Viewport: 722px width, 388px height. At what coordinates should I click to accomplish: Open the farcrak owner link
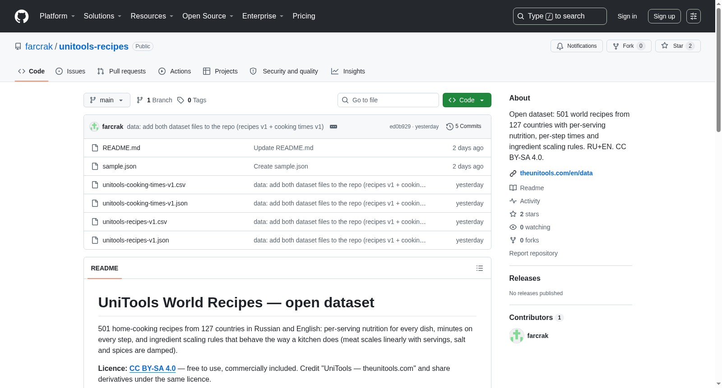(x=39, y=46)
